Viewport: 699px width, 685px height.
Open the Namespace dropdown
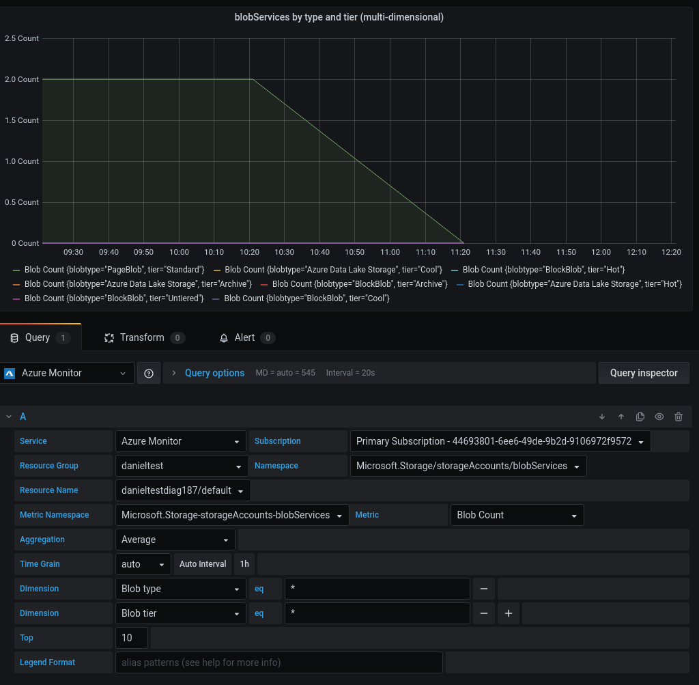click(x=468, y=466)
